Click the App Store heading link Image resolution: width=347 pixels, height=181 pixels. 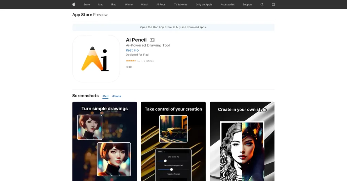click(82, 15)
